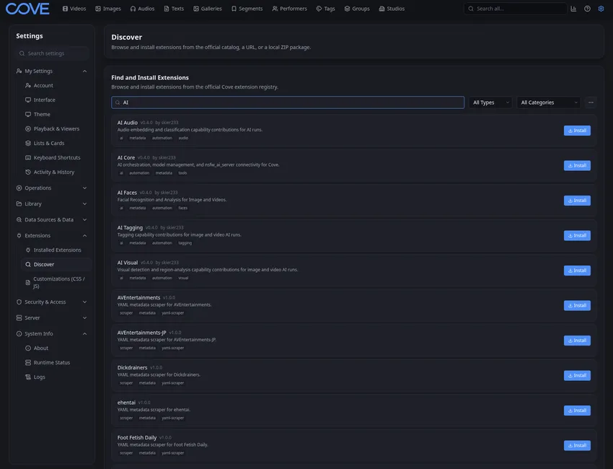This screenshot has height=469, width=613.
Task: Click the About info icon
Action: tap(27, 348)
